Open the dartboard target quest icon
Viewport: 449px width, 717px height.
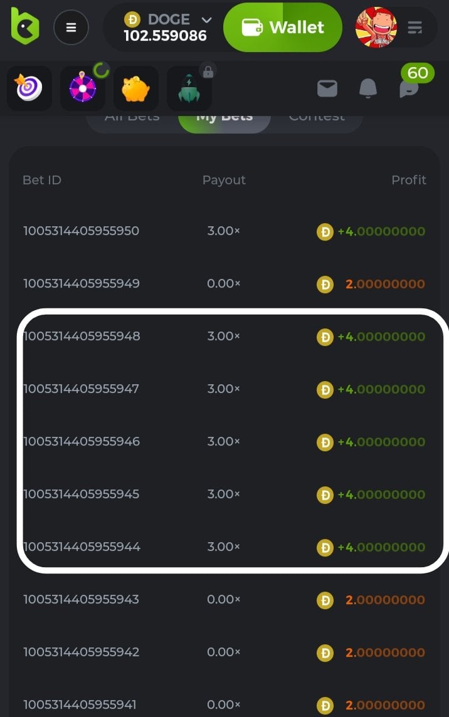pos(29,88)
